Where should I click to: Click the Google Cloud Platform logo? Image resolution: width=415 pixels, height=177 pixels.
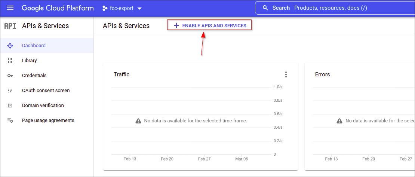(x=58, y=8)
